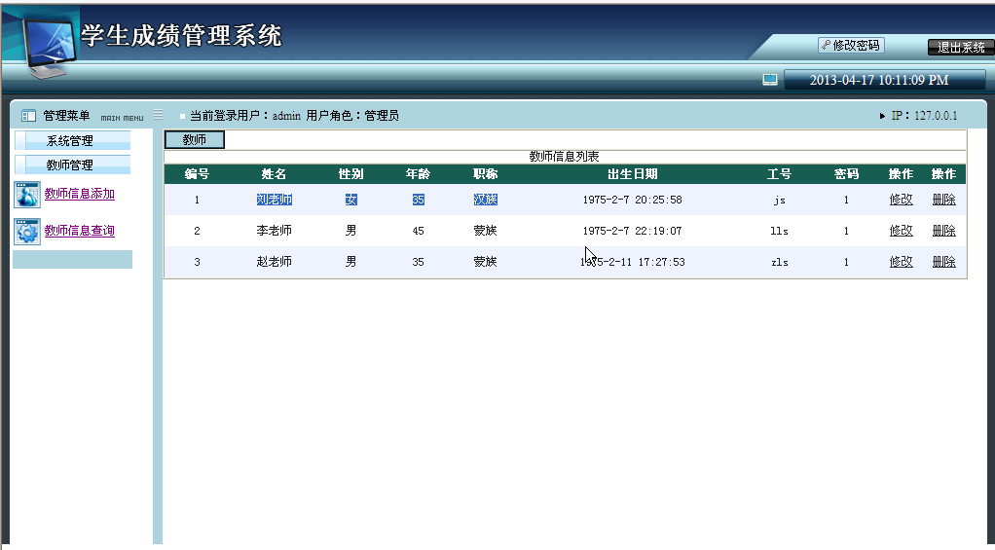
Task: Click 删除 for 李老师 row
Action: tap(943, 231)
